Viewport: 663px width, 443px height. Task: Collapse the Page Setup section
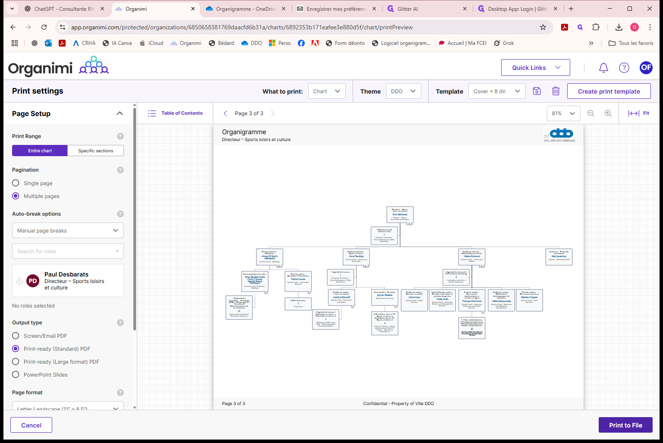click(x=120, y=113)
